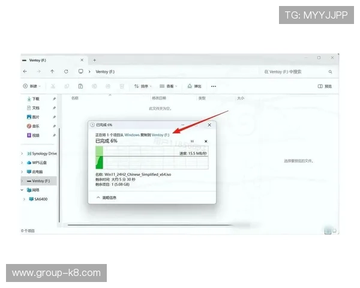Viewport: 360px width, 288px height.
Task: Click the 0 个项目 status bar text
Action: pyautogui.click(x=28, y=231)
